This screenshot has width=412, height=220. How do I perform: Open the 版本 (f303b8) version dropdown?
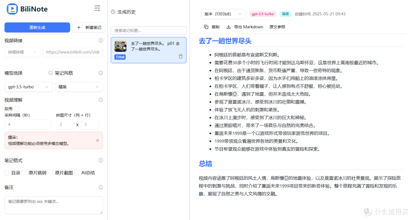[x=223, y=14]
